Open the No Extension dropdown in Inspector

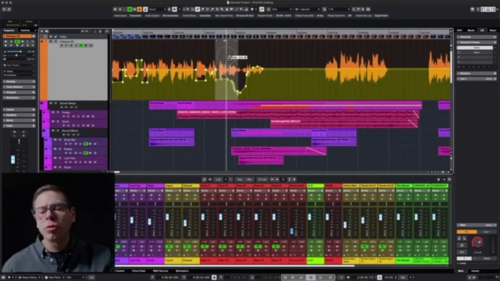tap(19, 75)
